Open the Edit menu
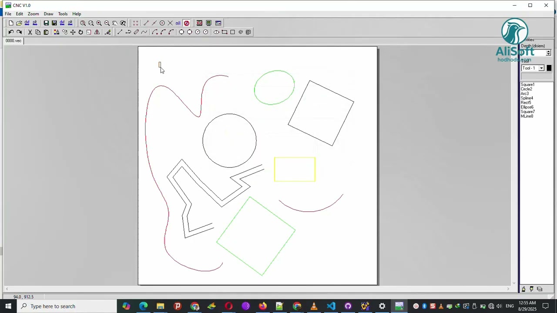The image size is (557, 313). point(19,14)
